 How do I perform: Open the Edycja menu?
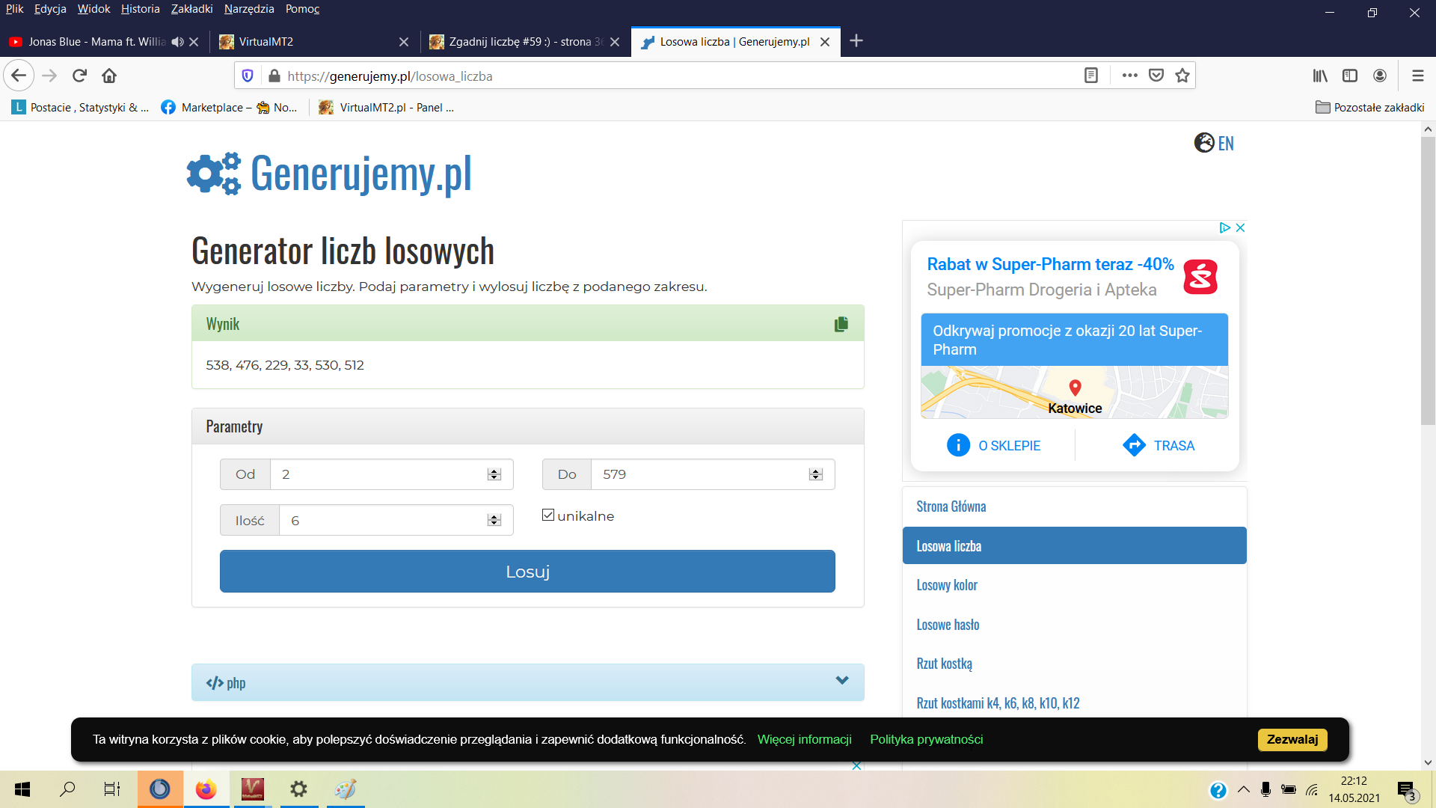pyautogui.click(x=50, y=9)
